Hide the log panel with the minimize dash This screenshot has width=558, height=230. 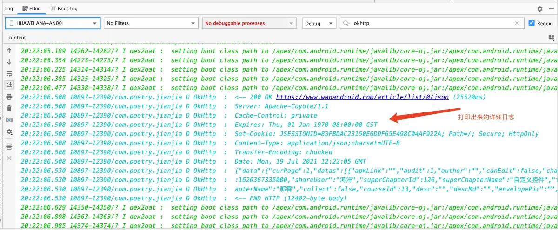[x=551, y=8]
